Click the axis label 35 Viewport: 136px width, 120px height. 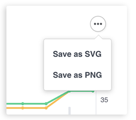pos(104,100)
